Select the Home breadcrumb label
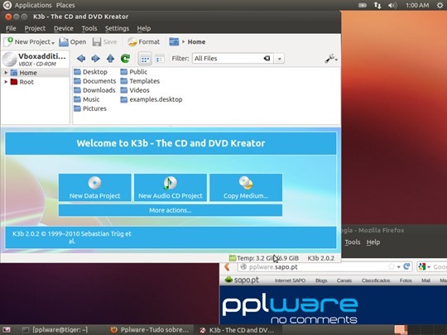This screenshot has width=447, height=335. click(196, 42)
